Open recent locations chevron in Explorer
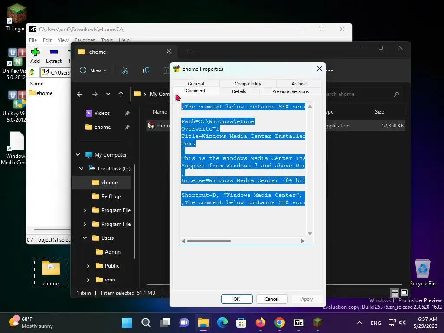This screenshot has height=333, width=444. (x=108, y=94)
